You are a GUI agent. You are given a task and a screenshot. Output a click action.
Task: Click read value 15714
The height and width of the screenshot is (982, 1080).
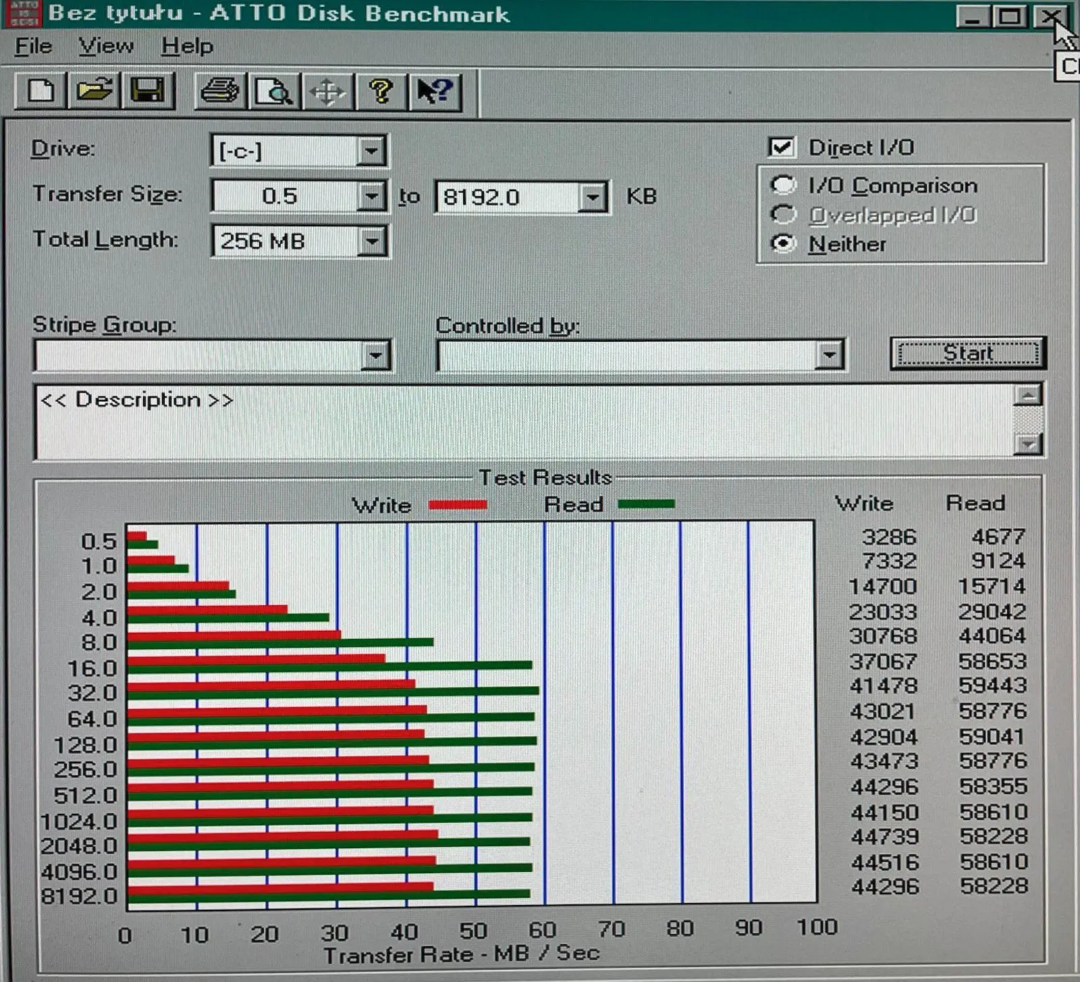point(992,586)
